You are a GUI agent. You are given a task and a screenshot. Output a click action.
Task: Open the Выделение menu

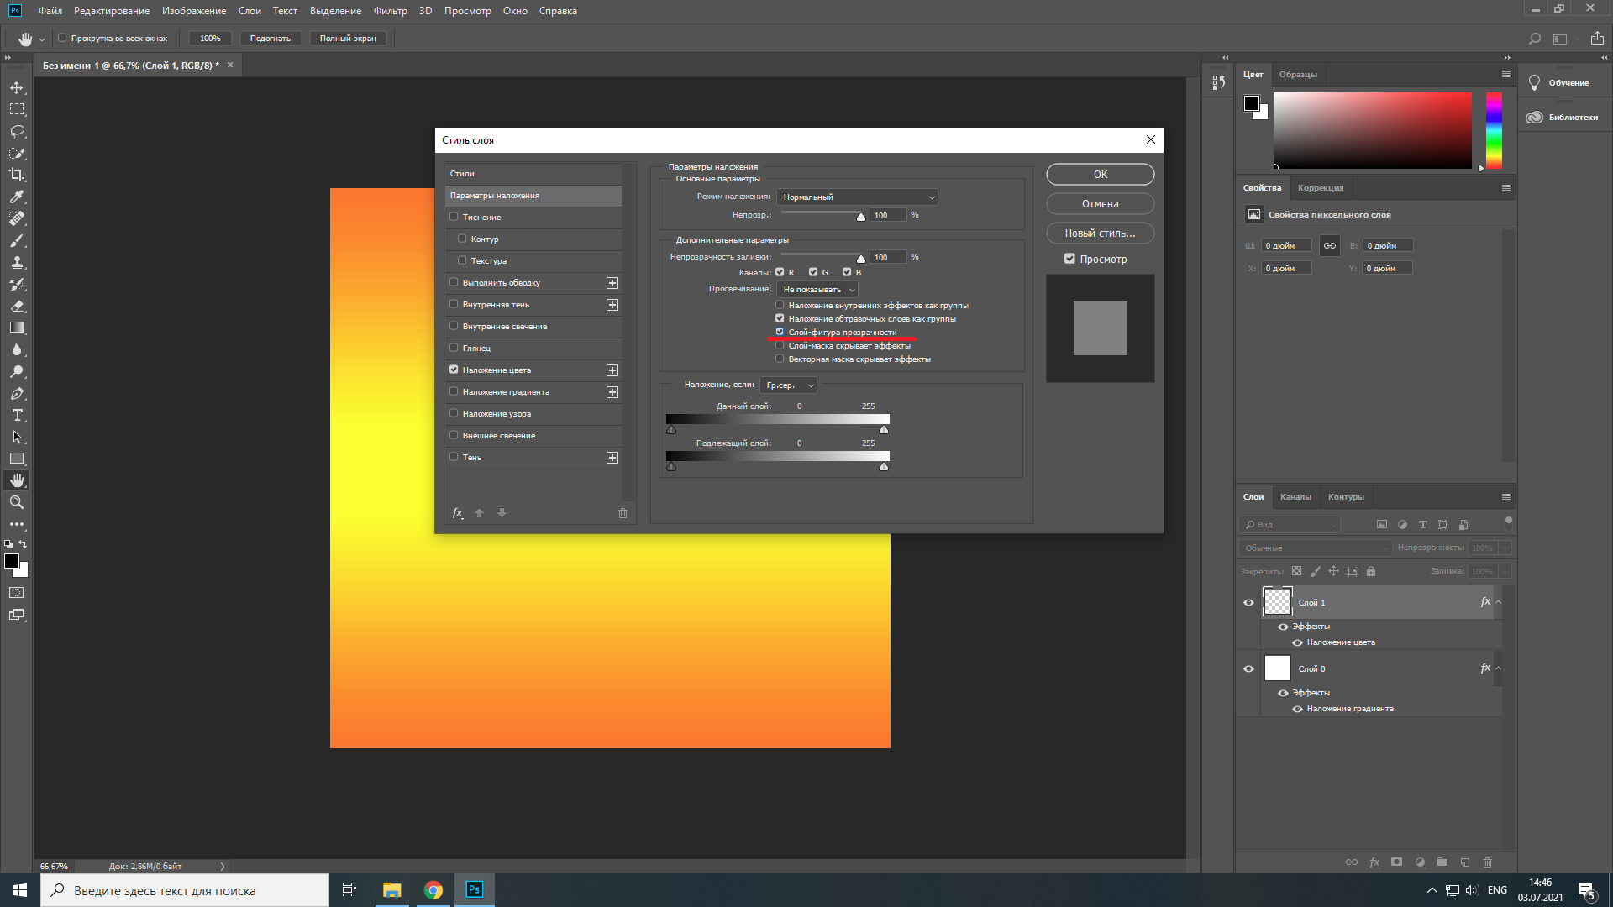pyautogui.click(x=335, y=11)
